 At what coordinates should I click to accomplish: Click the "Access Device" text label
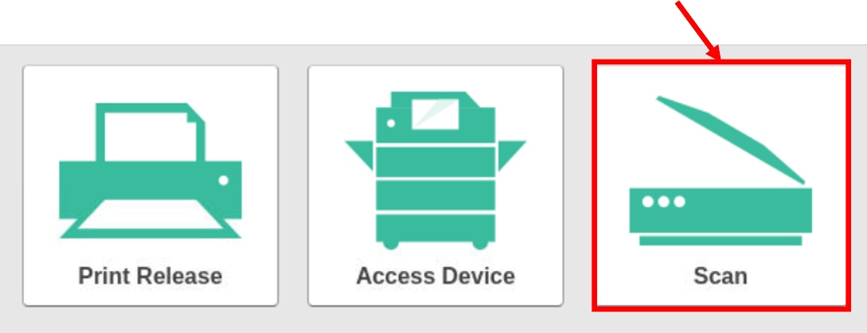(x=435, y=276)
